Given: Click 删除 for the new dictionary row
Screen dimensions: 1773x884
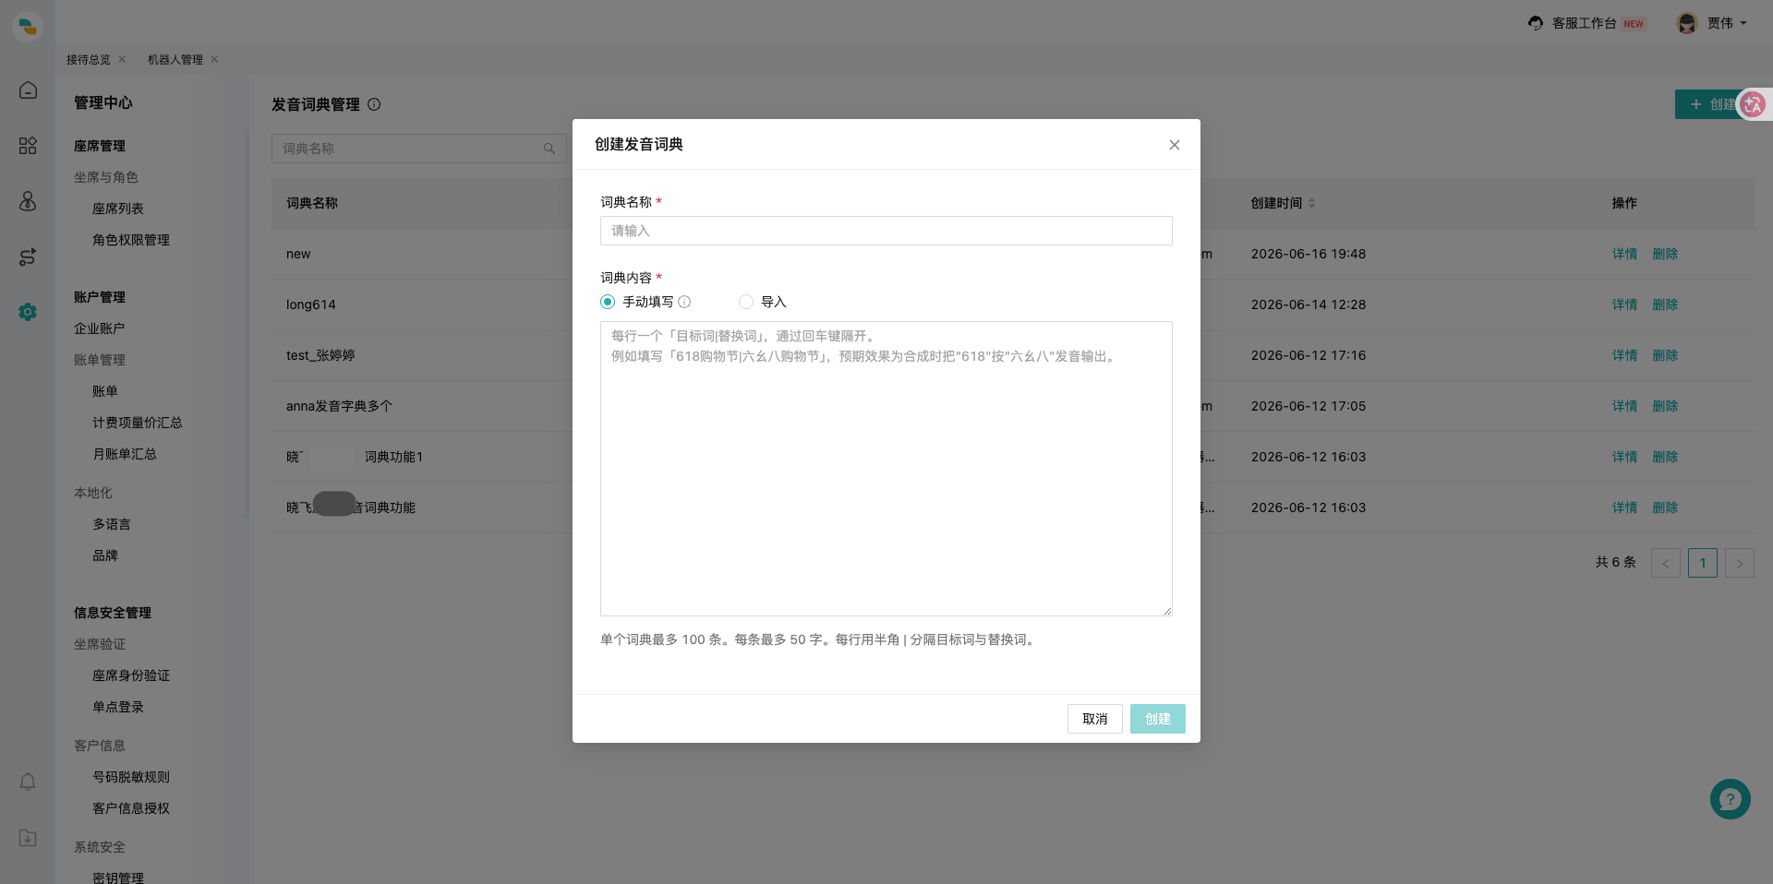Looking at the screenshot, I should pyautogui.click(x=1665, y=254).
